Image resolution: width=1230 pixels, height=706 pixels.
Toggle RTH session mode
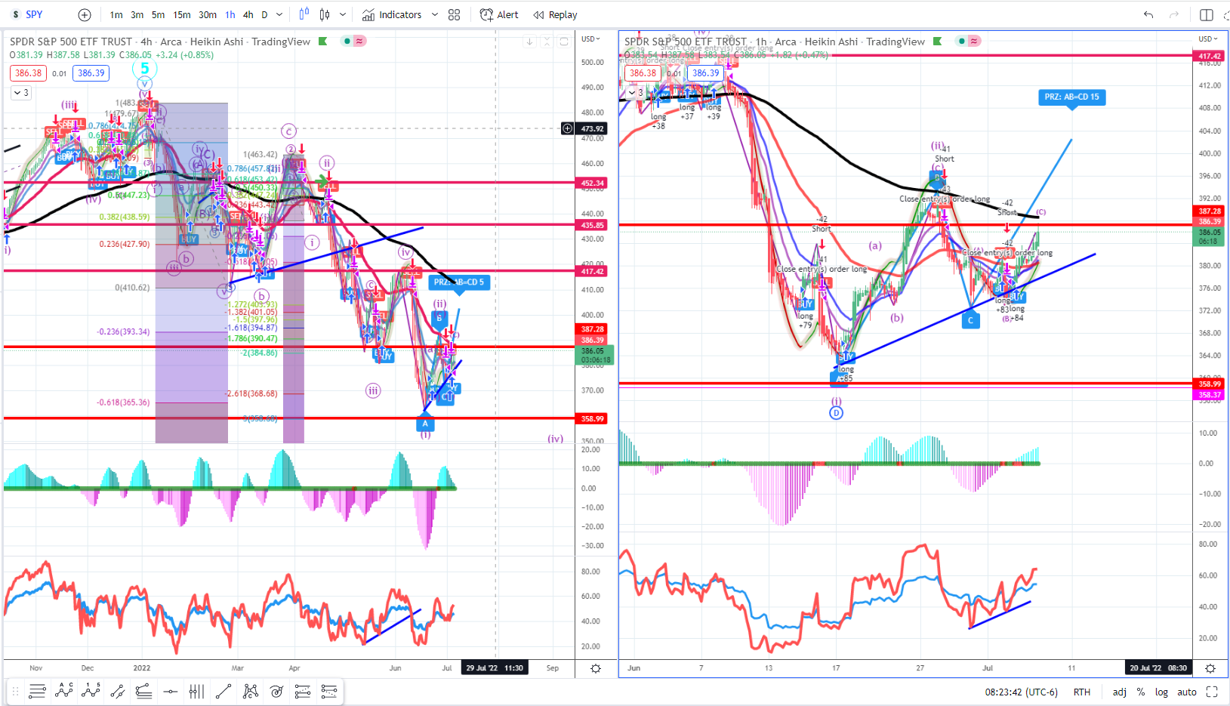[x=1082, y=692]
